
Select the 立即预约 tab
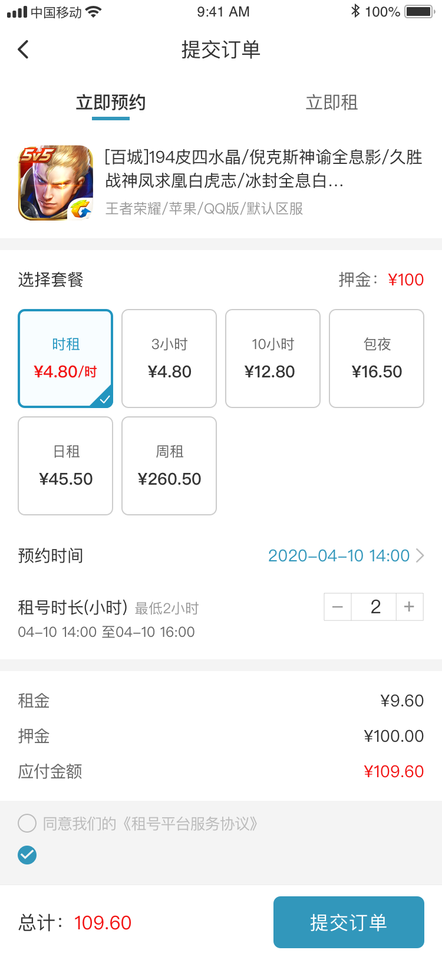point(111,103)
